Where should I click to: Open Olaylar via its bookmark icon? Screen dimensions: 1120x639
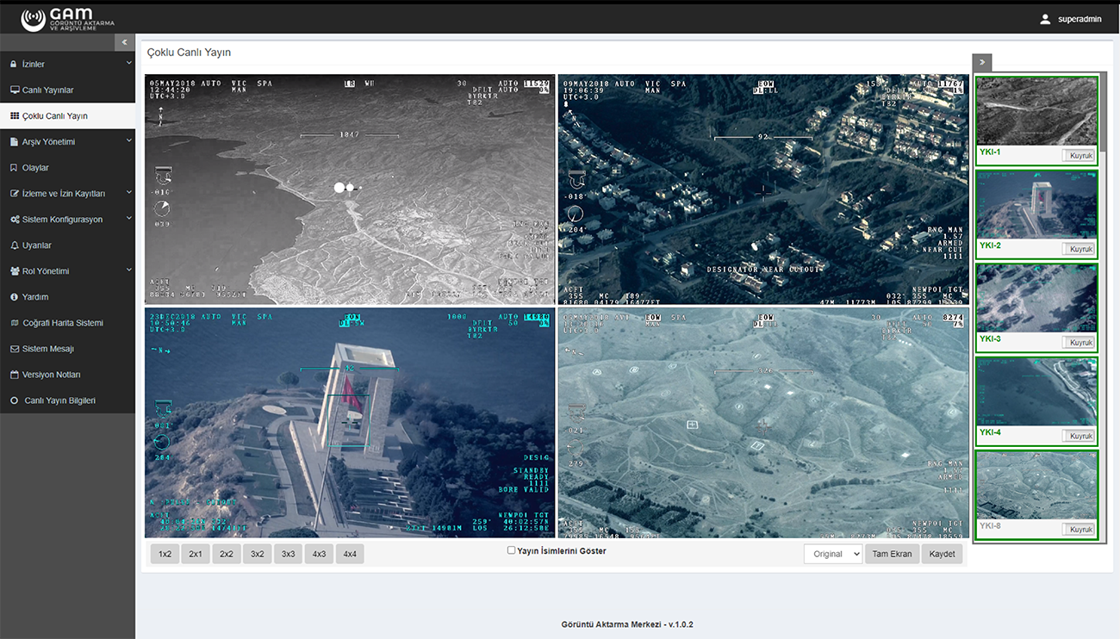tap(14, 168)
